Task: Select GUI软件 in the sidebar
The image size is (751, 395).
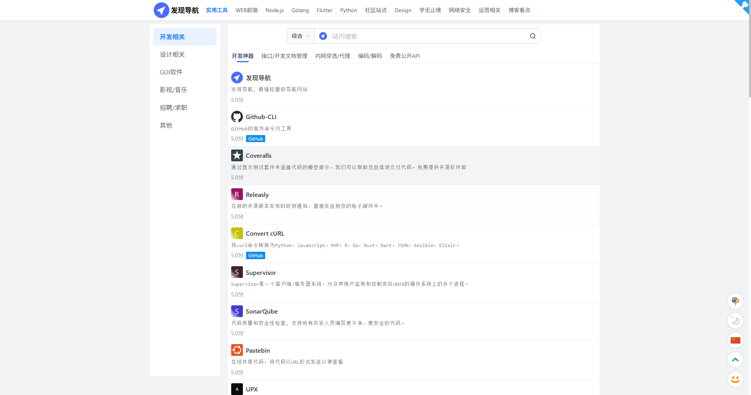Action: [x=185, y=72]
